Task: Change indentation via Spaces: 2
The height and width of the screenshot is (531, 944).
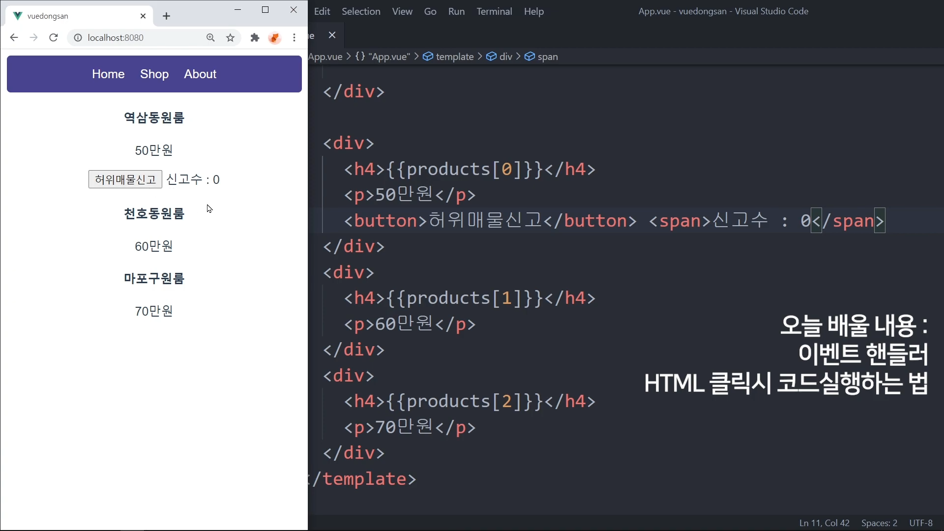Action: click(x=879, y=523)
